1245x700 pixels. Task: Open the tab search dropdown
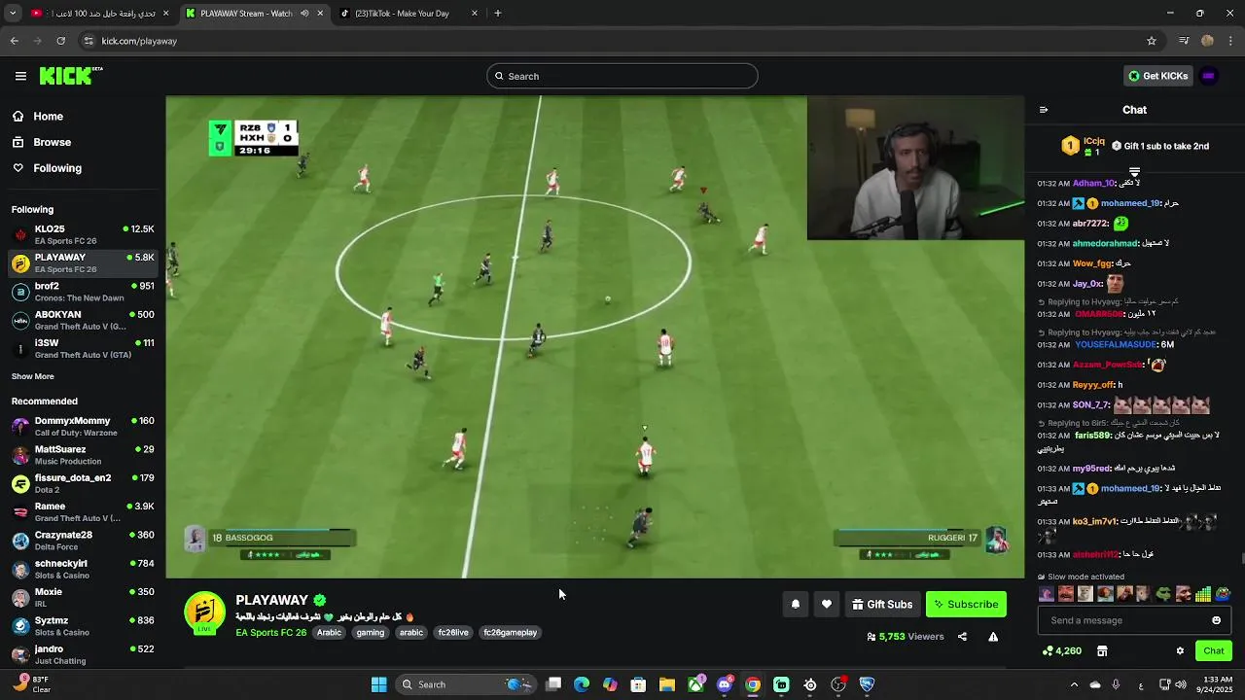(13, 14)
